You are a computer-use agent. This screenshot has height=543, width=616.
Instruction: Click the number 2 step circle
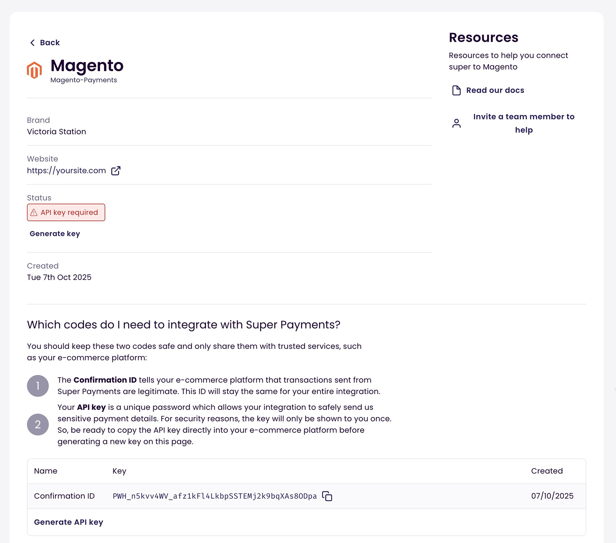click(38, 424)
